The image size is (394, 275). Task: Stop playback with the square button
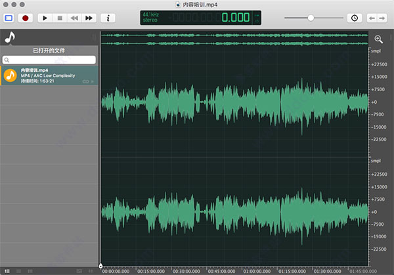tap(60, 18)
